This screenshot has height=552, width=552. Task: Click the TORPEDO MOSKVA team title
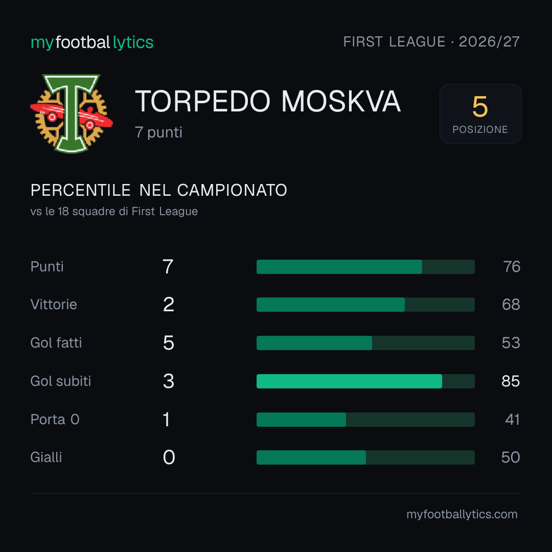tap(268, 101)
